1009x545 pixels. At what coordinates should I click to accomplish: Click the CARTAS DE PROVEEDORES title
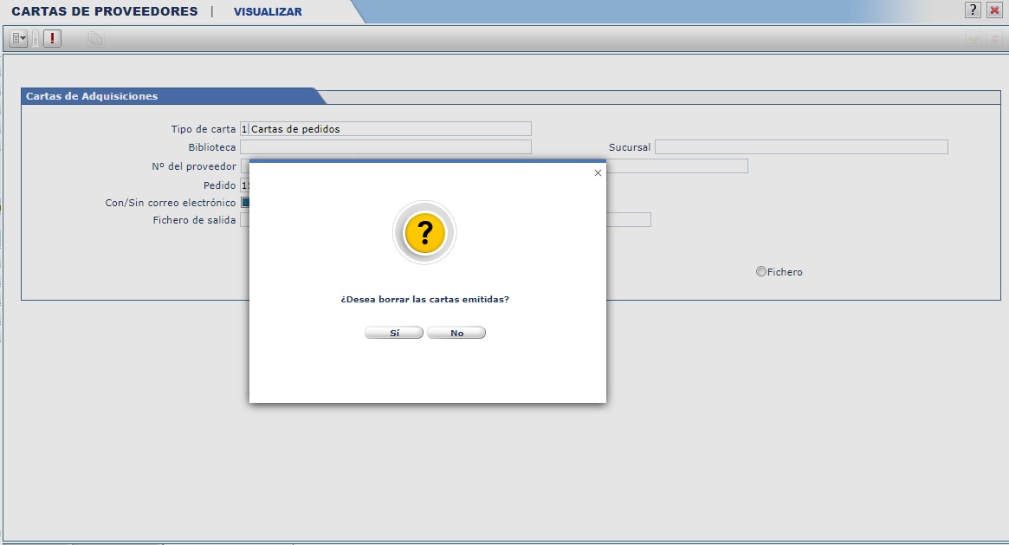point(105,12)
